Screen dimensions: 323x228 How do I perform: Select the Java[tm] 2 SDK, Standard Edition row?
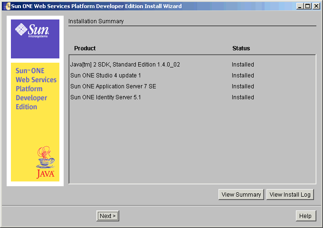[125, 65]
